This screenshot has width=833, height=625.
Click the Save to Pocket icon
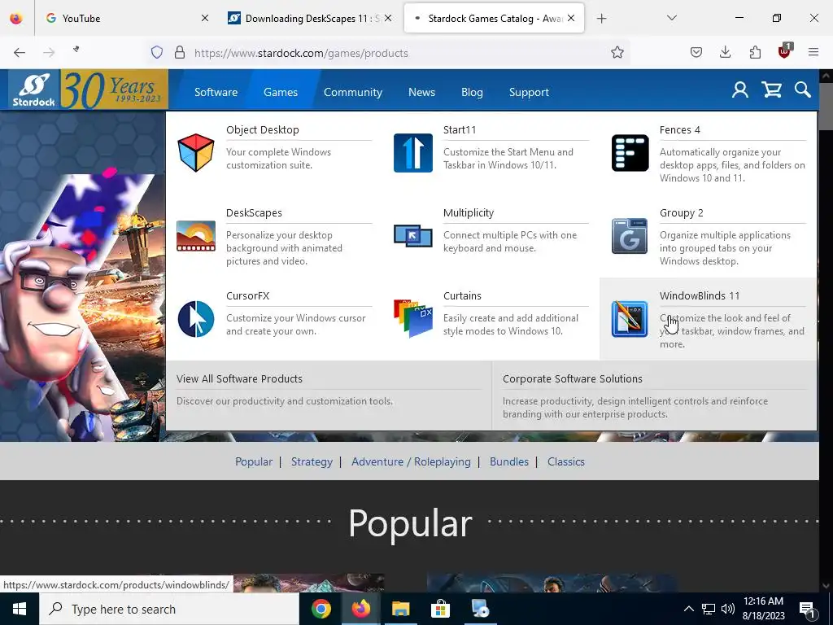(696, 52)
